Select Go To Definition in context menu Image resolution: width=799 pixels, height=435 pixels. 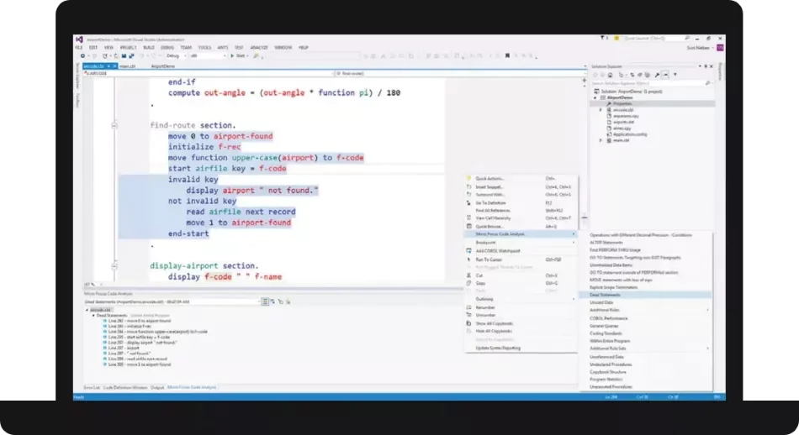[492, 202]
